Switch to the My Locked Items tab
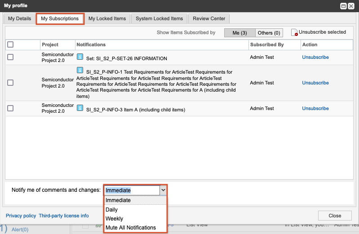This screenshot has height=234, width=359. tap(107, 18)
